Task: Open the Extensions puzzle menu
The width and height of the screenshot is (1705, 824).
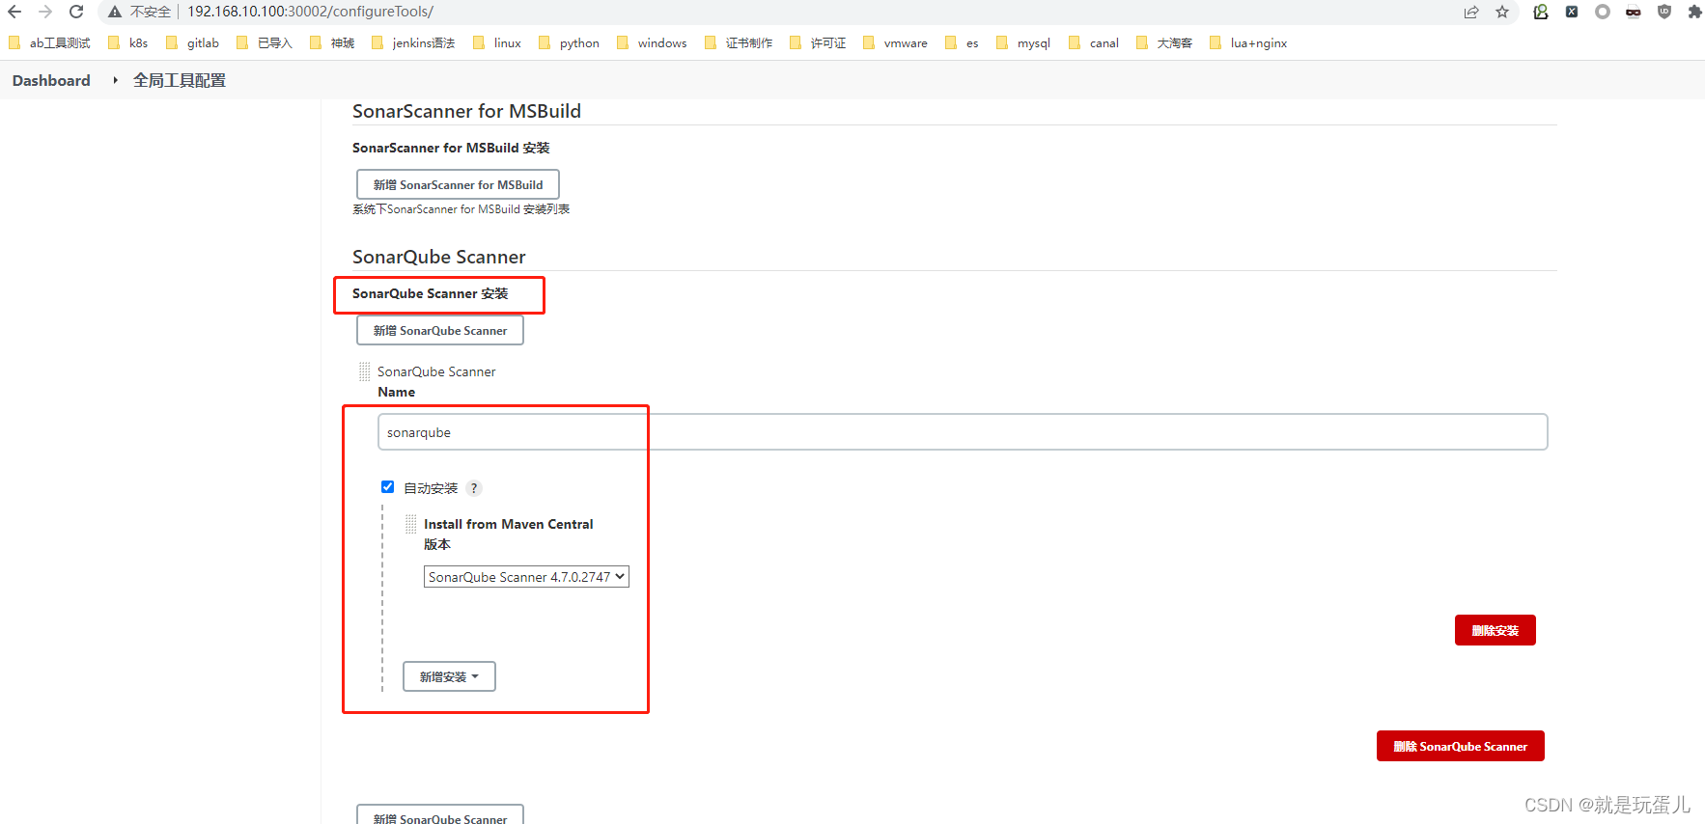Action: (x=1694, y=12)
